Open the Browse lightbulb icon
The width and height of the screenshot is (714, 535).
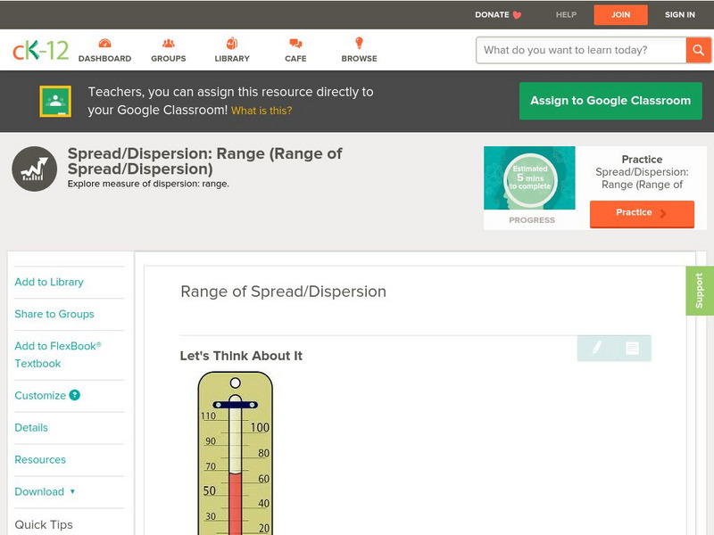[x=360, y=43]
